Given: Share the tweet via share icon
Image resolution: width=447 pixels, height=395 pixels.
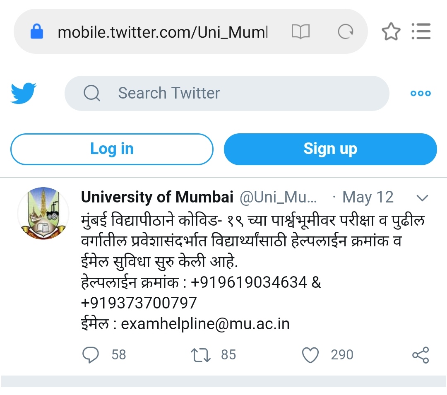Looking at the screenshot, I should click(x=421, y=355).
